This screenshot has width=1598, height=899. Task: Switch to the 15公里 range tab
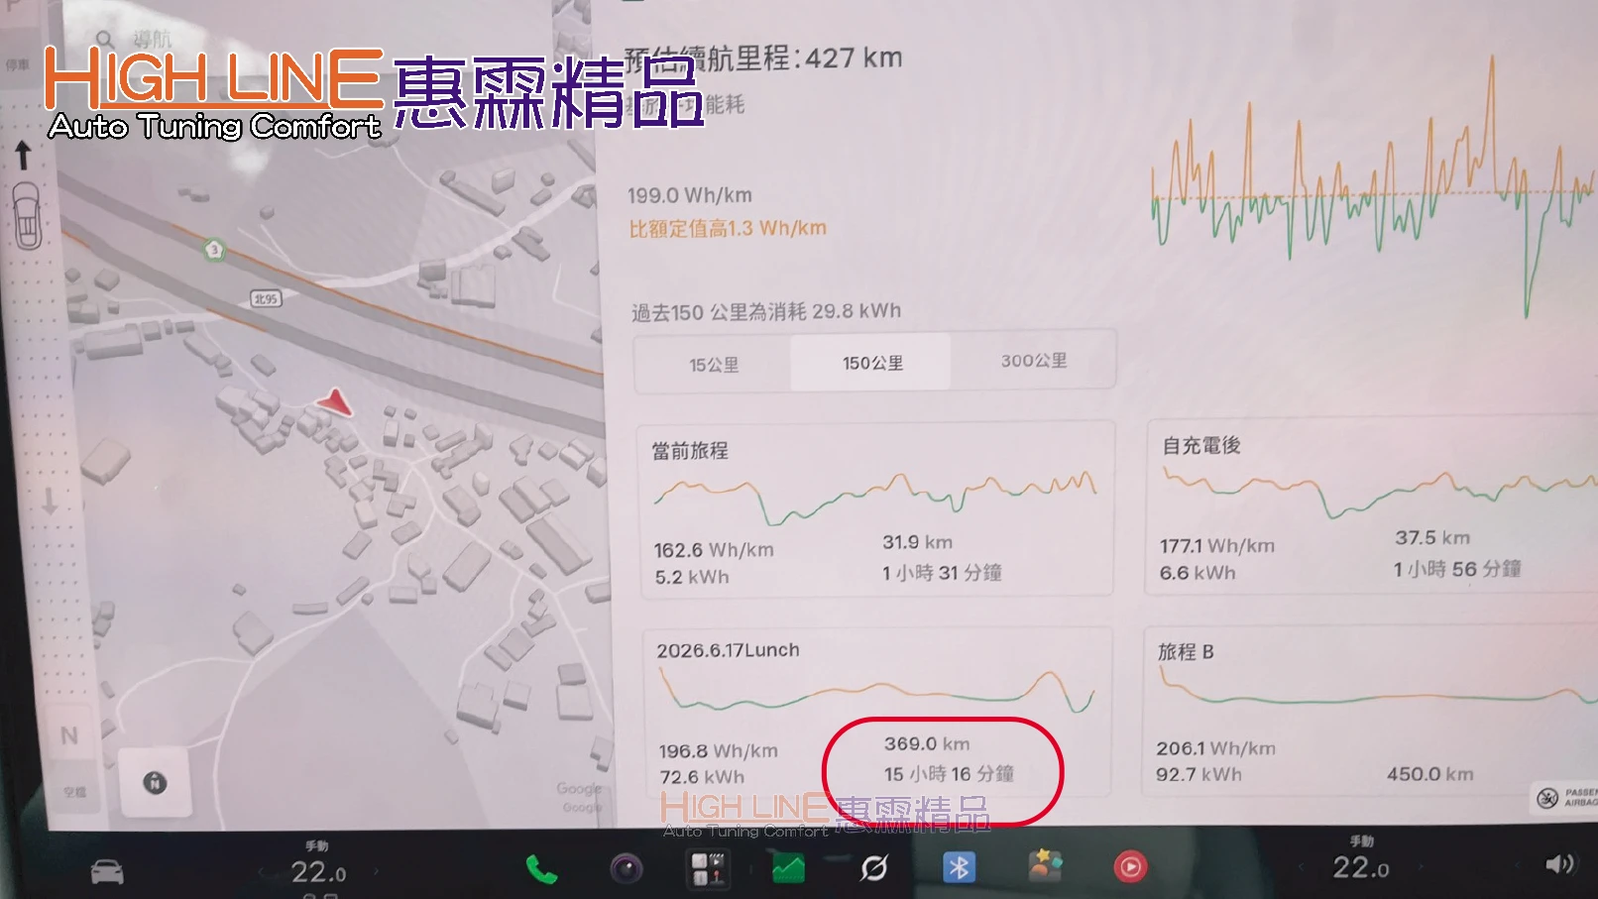click(x=714, y=365)
